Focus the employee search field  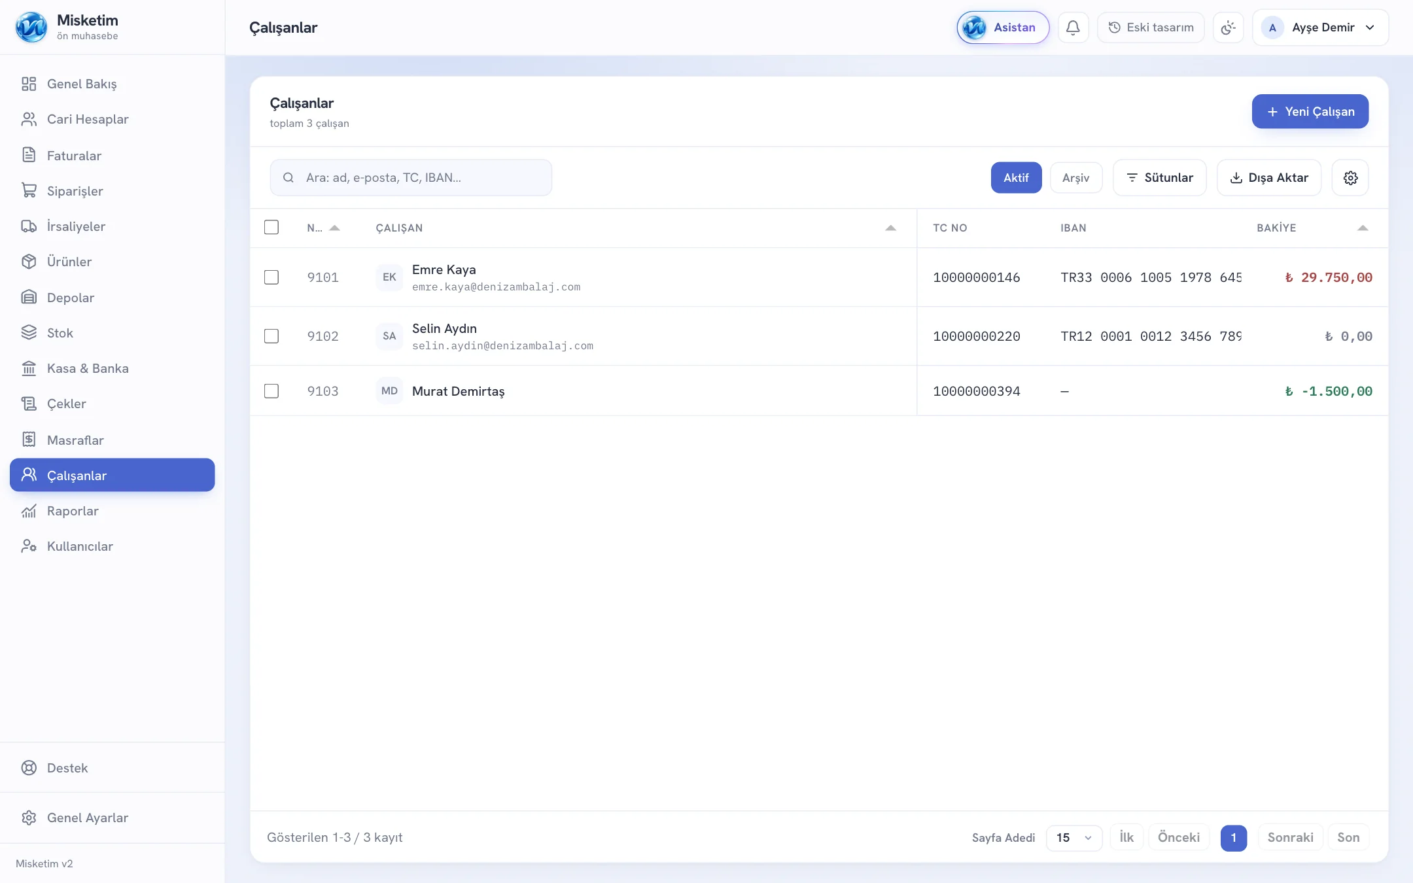(411, 178)
